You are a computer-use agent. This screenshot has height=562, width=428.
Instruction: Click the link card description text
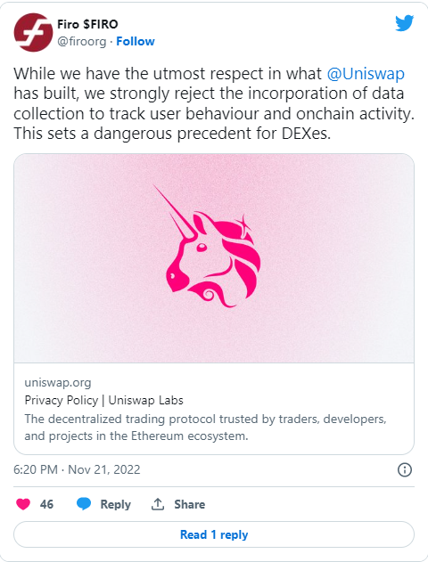[x=205, y=428]
